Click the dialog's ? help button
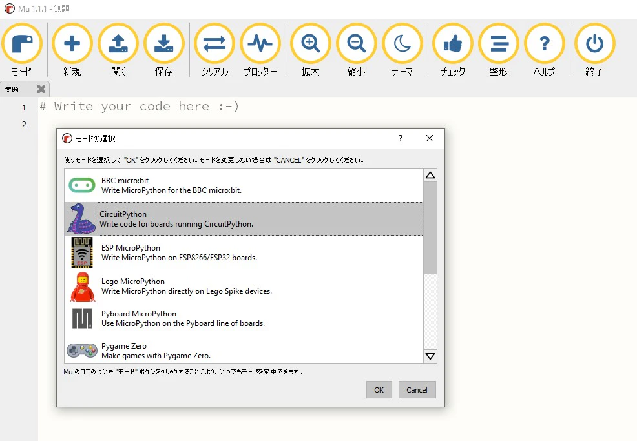This screenshot has height=441, width=637. [401, 138]
